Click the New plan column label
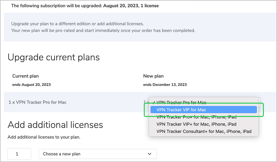This screenshot has width=277, height=162. click(153, 76)
